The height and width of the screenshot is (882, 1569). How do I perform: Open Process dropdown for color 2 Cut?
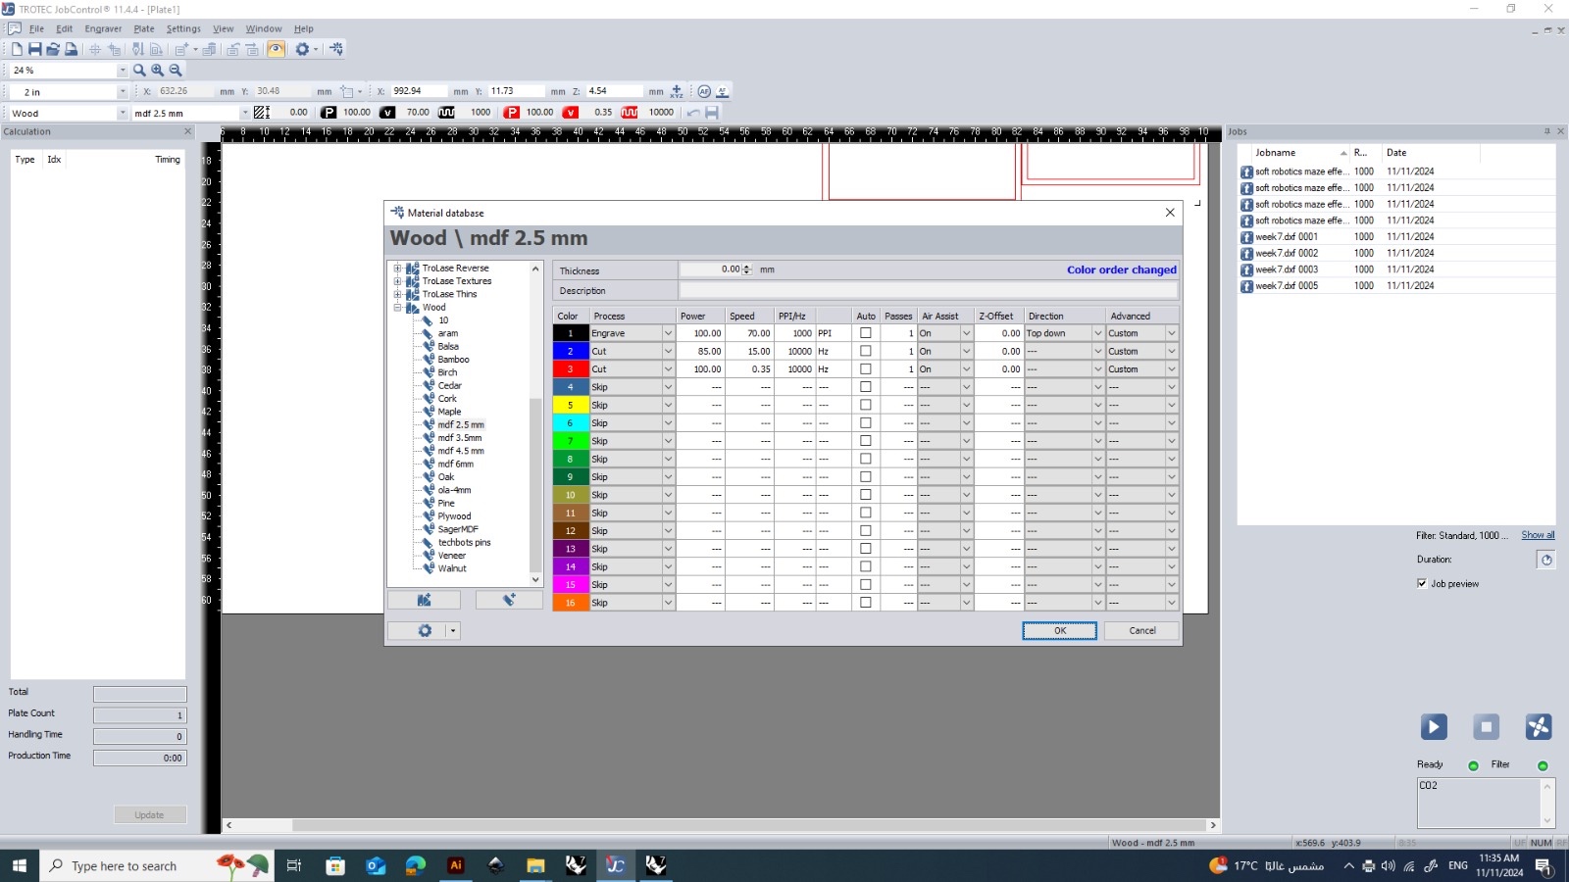668,351
